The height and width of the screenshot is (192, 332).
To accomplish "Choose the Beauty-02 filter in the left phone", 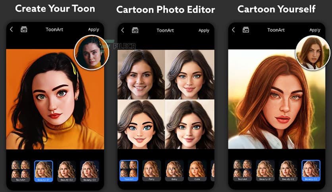I will point(67,171).
